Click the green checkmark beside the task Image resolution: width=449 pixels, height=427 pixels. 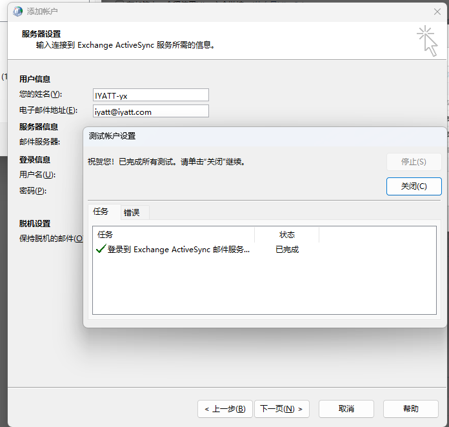tap(101, 248)
